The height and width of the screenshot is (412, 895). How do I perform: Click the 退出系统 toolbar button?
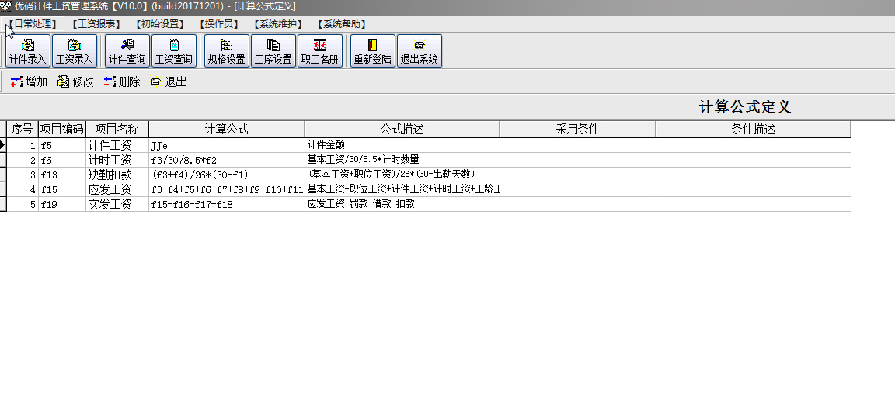[x=420, y=50]
